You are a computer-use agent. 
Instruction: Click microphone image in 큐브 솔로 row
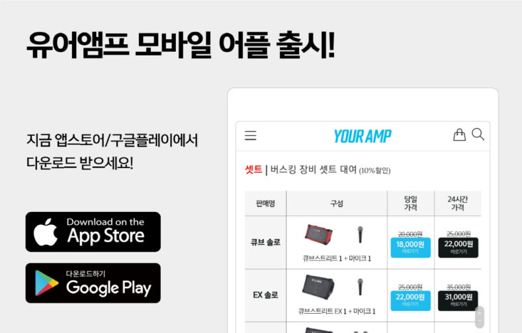coord(360,234)
